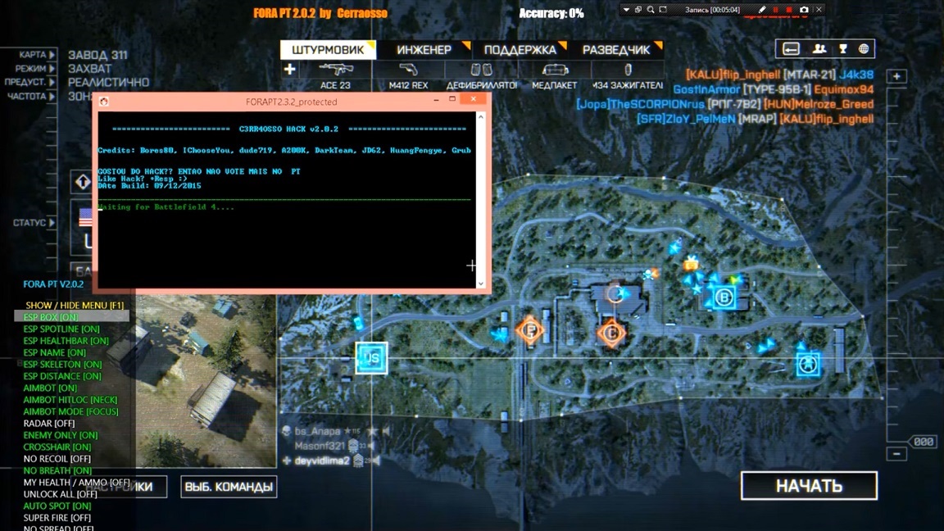Open the trophy scoreboard icon

842,49
